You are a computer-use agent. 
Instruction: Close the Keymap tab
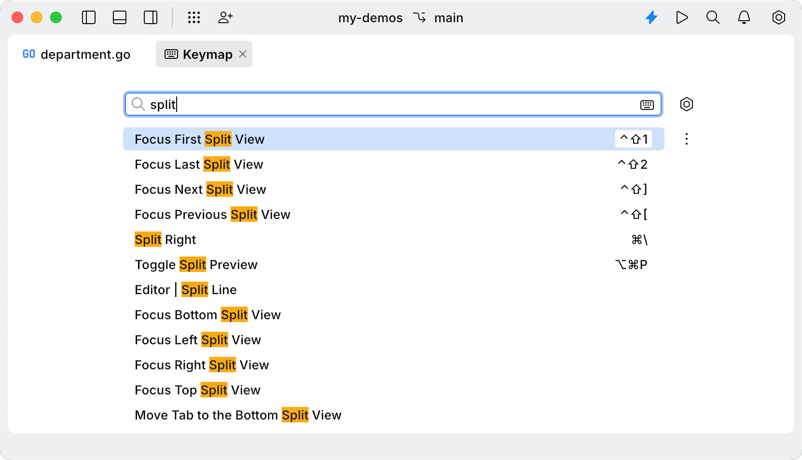243,54
